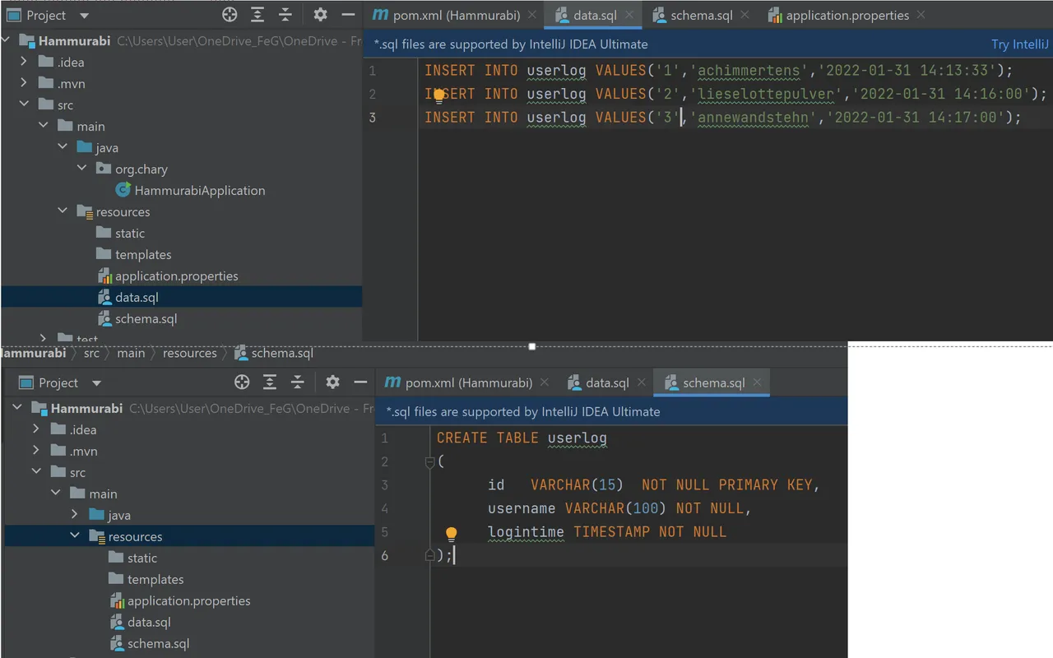Open Project view dropdown in CREATE TABLE window
This screenshot has width=1053, height=658.
[x=96, y=383]
